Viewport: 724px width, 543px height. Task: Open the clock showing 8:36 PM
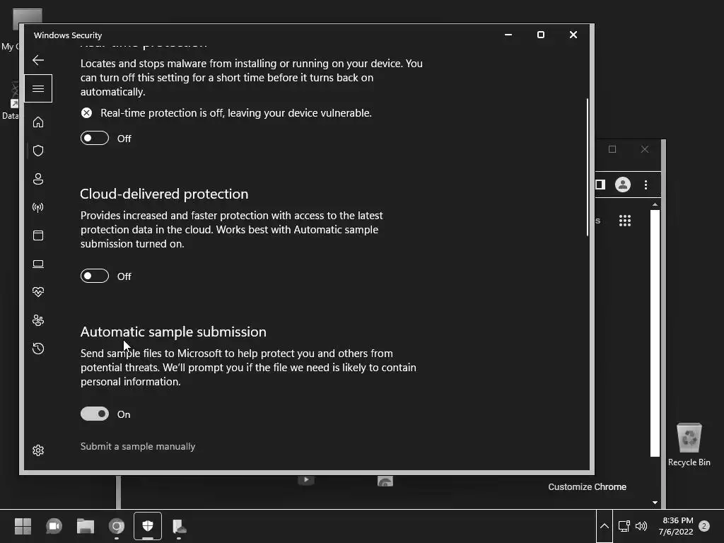pos(677,526)
